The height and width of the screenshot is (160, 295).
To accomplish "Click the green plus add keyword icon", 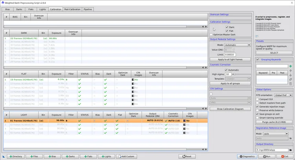I will [x=291, y=66].
